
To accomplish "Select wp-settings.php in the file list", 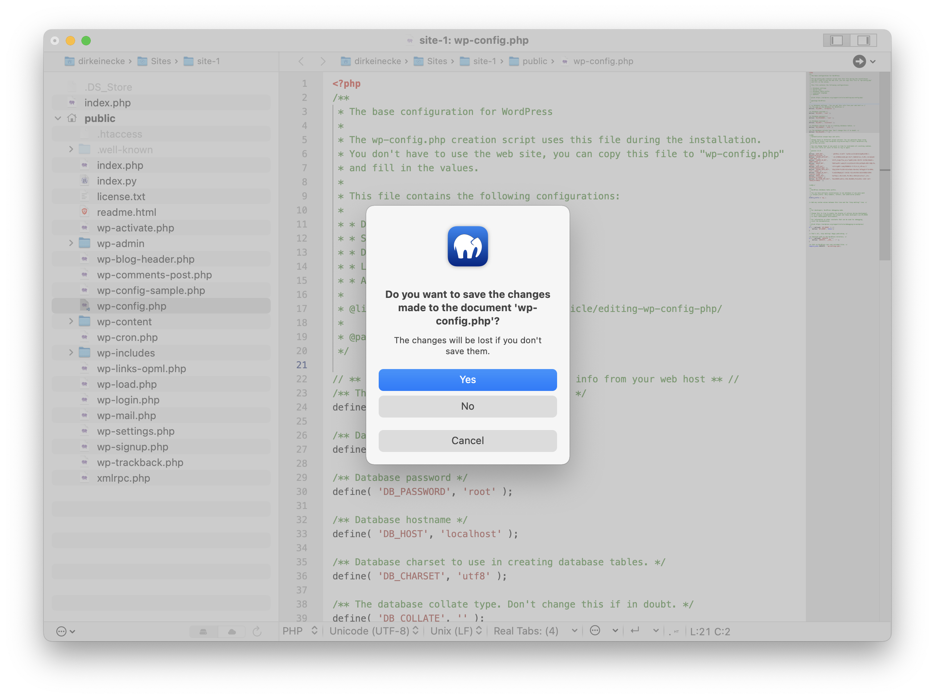I will [161, 431].
